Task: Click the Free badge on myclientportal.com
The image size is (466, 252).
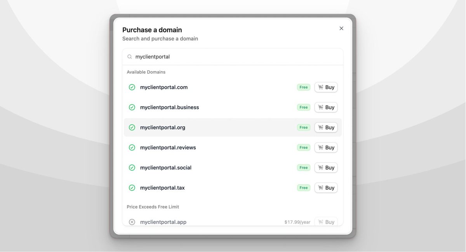Action: pos(304,87)
